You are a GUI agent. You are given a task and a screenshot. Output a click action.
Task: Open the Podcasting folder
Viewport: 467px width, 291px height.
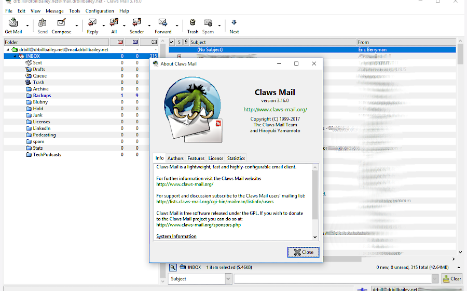(44, 135)
